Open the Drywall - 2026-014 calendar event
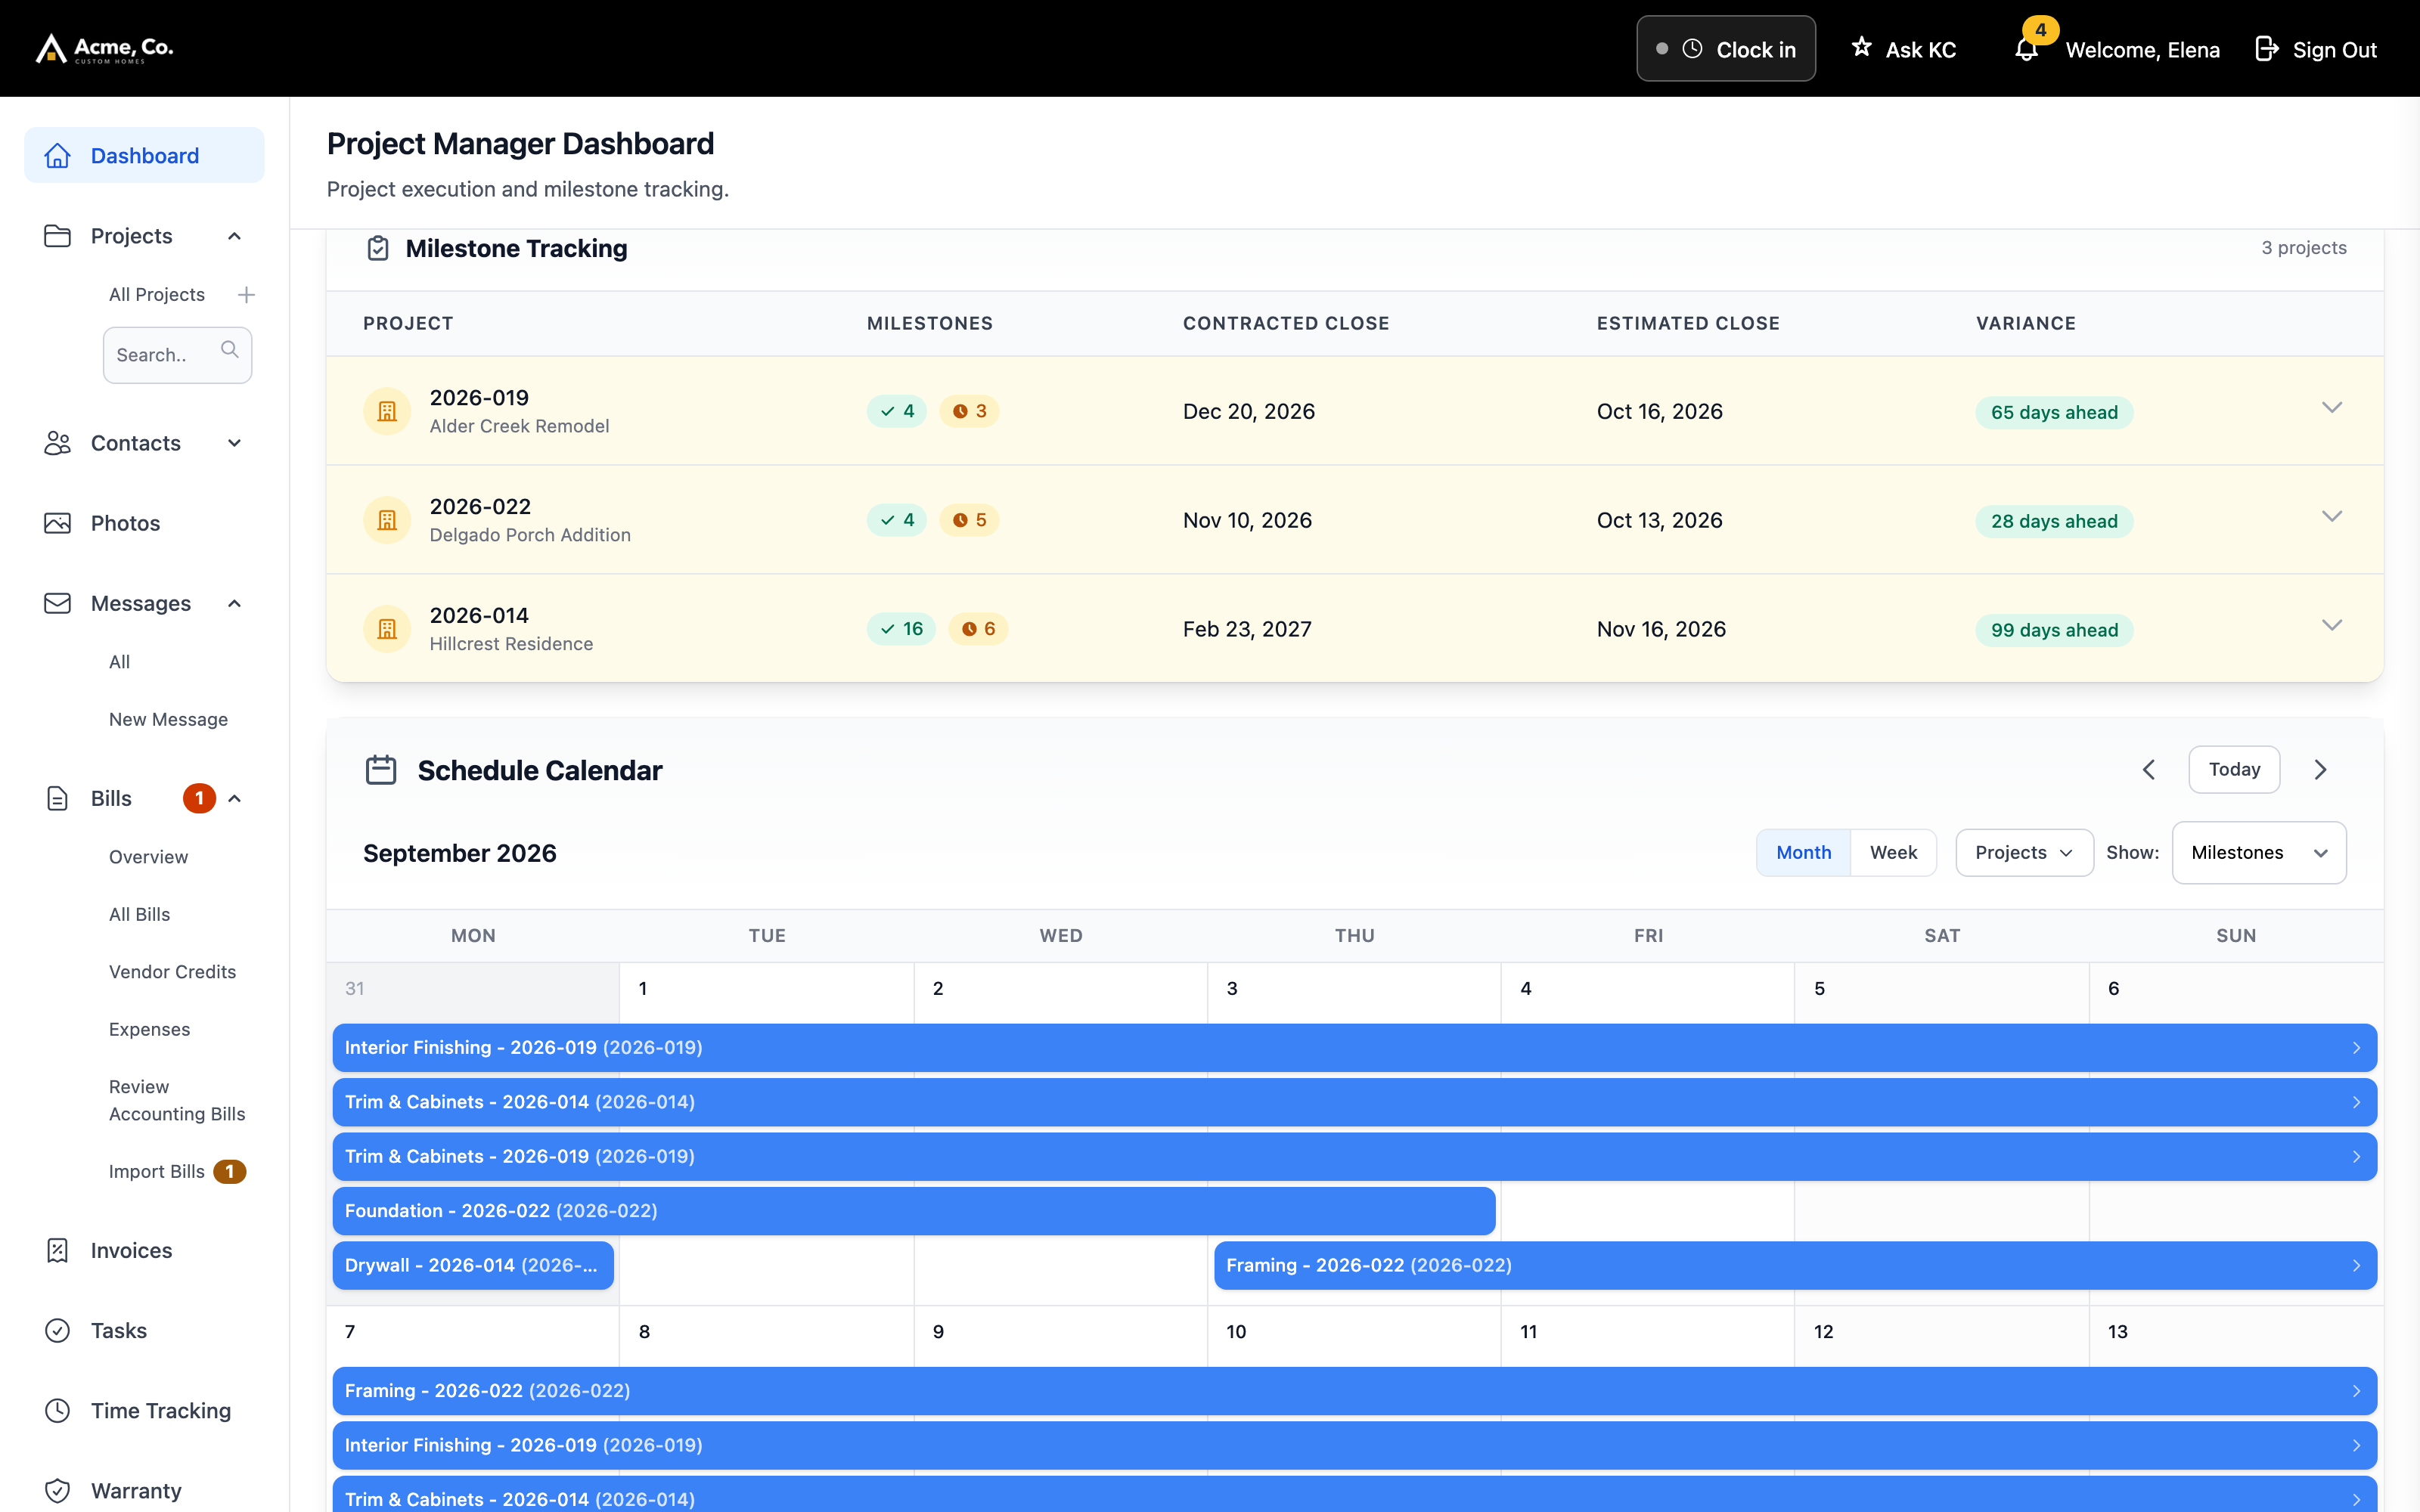2420x1512 pixels. pos(473,1265)
